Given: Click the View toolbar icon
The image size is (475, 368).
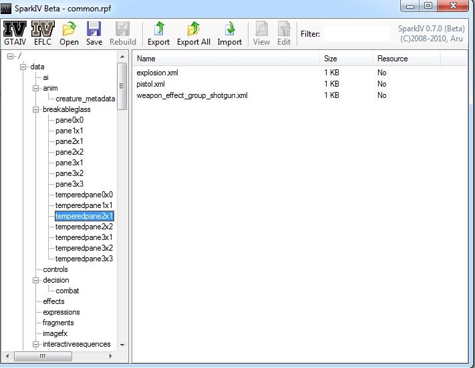Looking at the screenshot, I should 261,33.
